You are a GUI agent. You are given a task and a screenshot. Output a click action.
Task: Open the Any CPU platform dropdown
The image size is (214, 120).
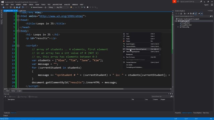[62, 7]
